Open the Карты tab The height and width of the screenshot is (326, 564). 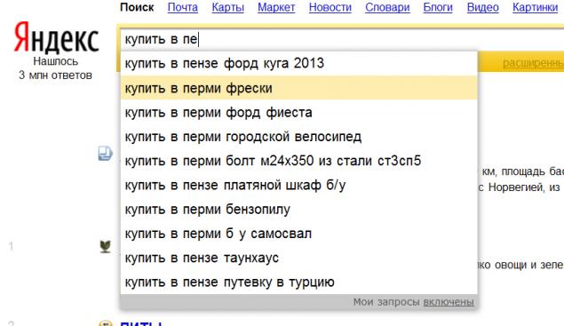tap(227, 8)
